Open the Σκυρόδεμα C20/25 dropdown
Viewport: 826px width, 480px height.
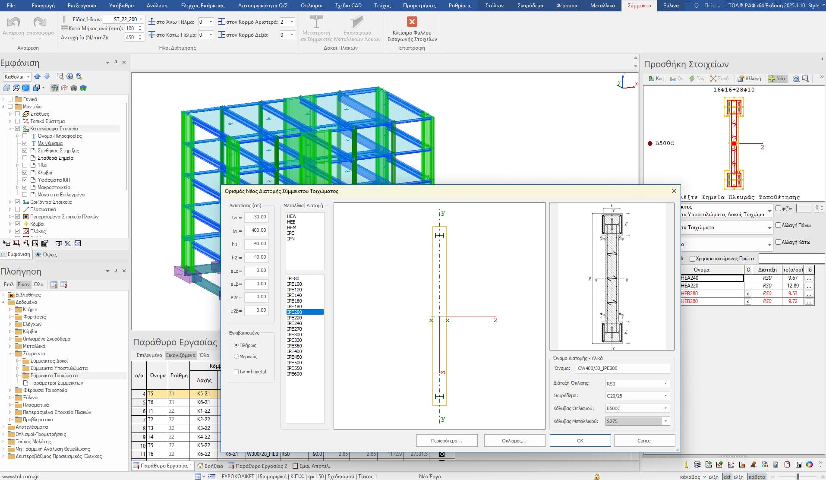click(x=665, y=396)
